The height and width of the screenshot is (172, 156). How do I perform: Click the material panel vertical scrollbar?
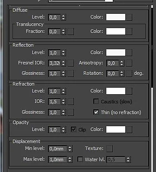point(152,86)
